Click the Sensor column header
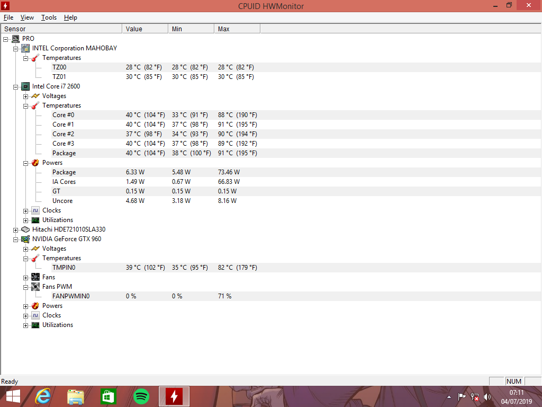542x407 pixels. [61, 29]
